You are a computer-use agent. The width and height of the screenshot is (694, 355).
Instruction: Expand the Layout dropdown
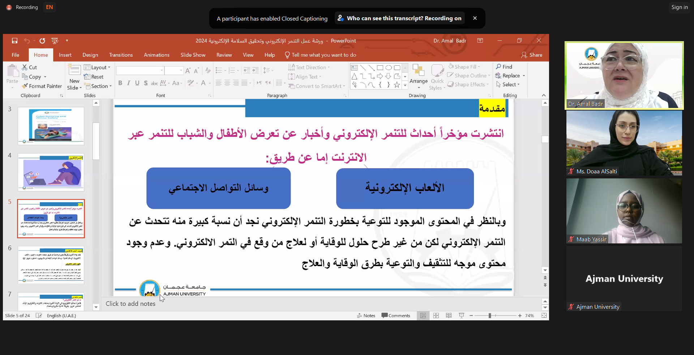pos(97,68)
